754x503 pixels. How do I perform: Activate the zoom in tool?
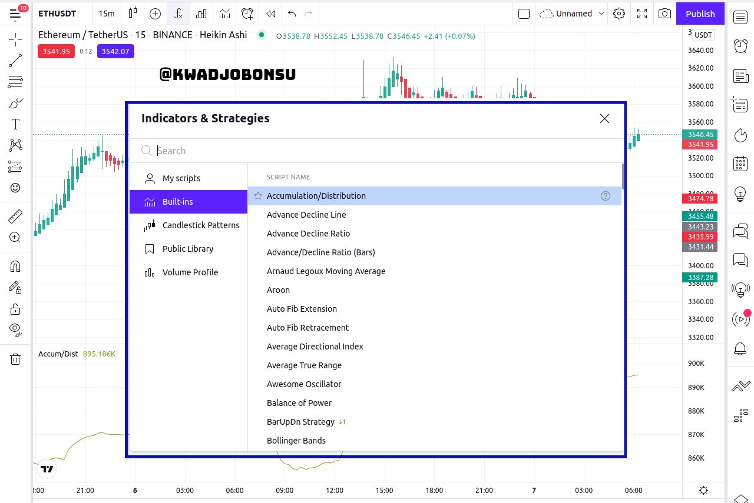tap(15, 237)
